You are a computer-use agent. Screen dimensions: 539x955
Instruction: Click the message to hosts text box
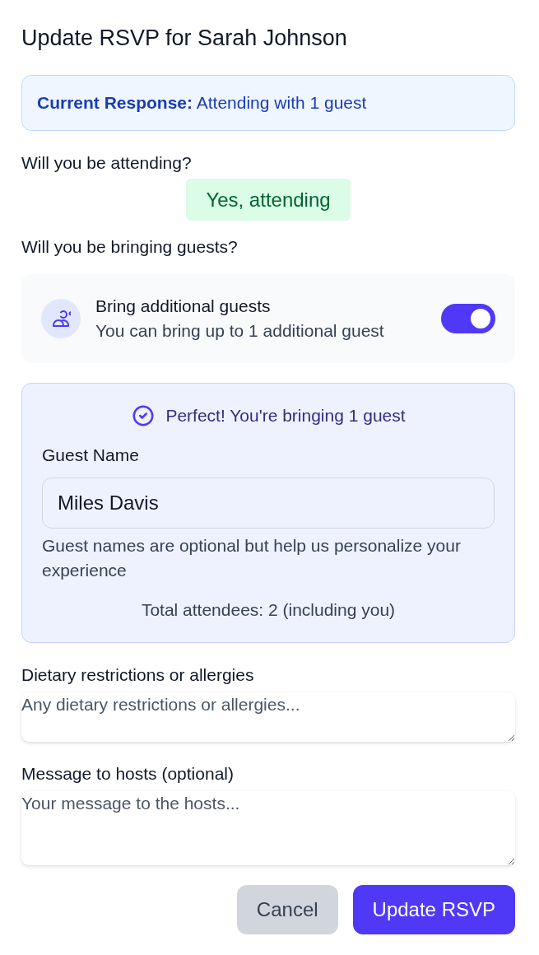pos(268,827)
